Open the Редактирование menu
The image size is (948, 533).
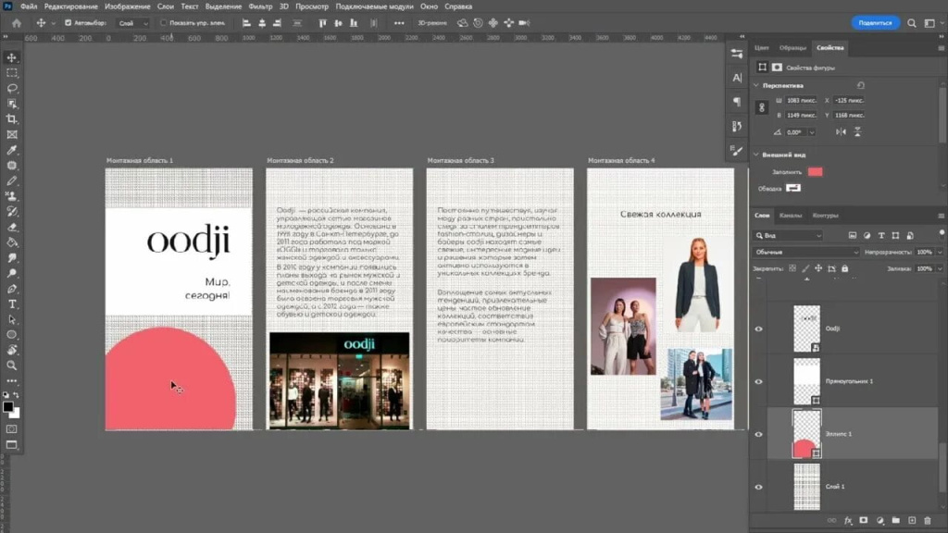click(x=70, y=6)
